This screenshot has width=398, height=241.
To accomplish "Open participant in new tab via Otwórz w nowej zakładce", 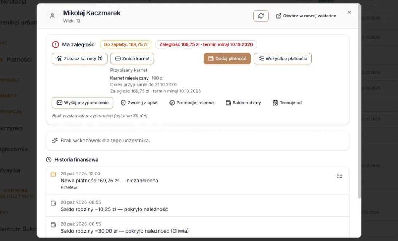I will click(306, 16).
